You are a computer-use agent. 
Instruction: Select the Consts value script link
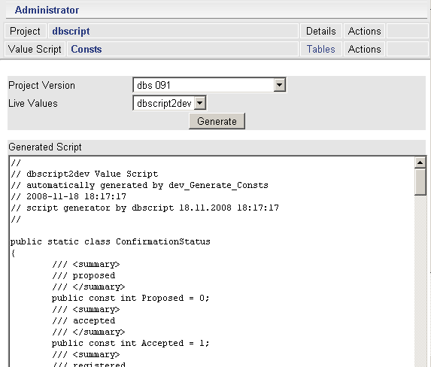coord(87,49)
